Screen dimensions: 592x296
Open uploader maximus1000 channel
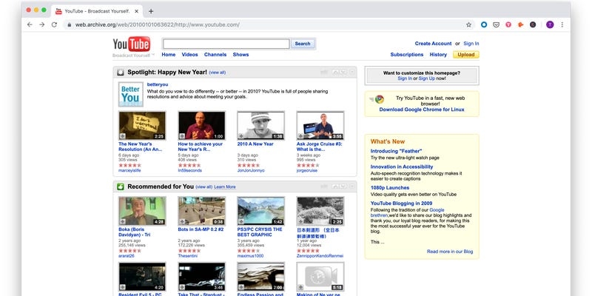pyautogui.click(x=250, y=255)
